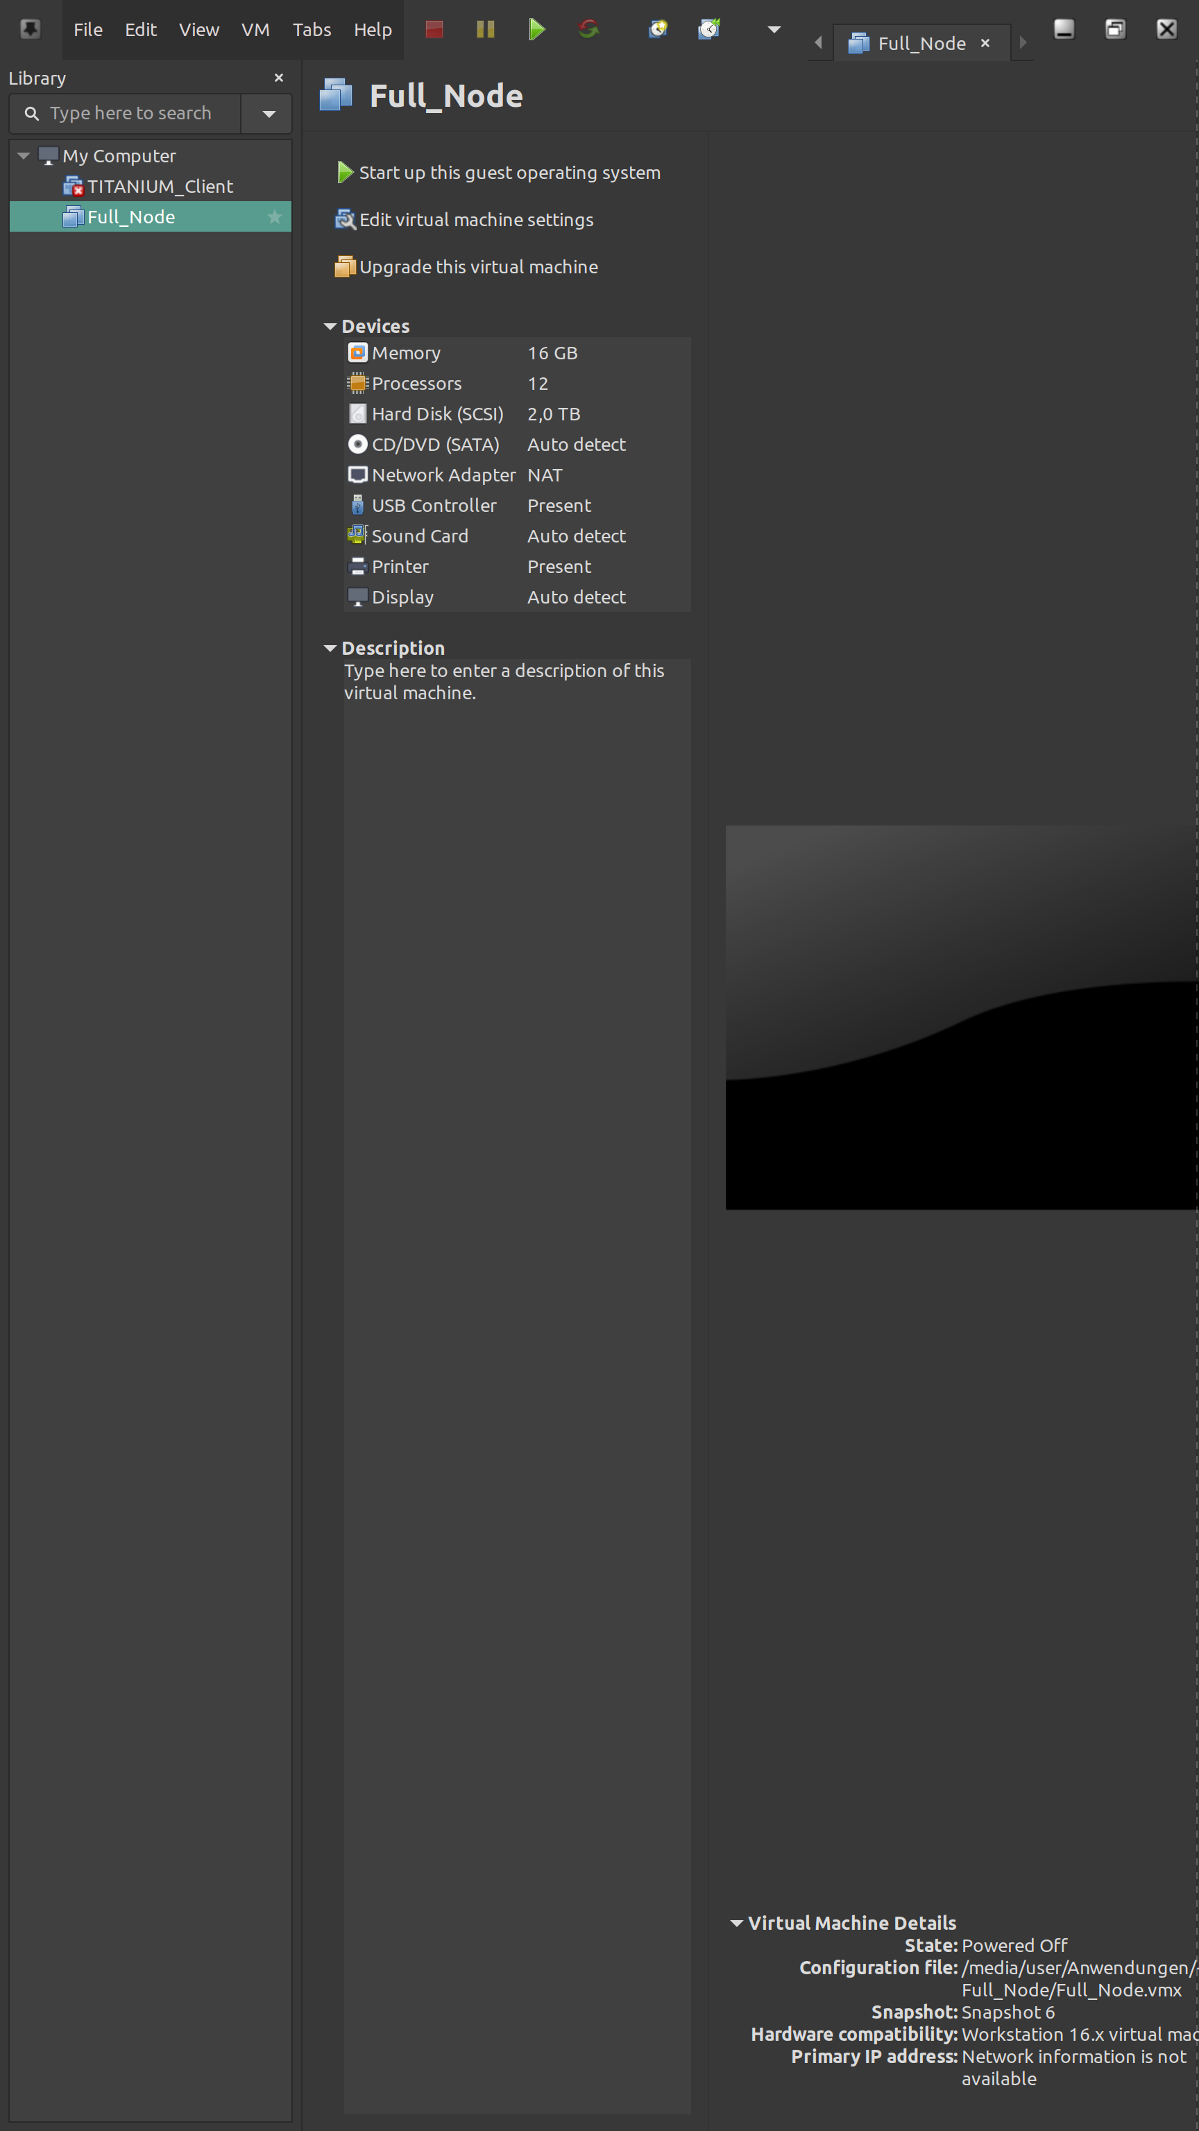
Task: Click the Full_Node.vmx configuration file path
Action: pos(1079,1979)
